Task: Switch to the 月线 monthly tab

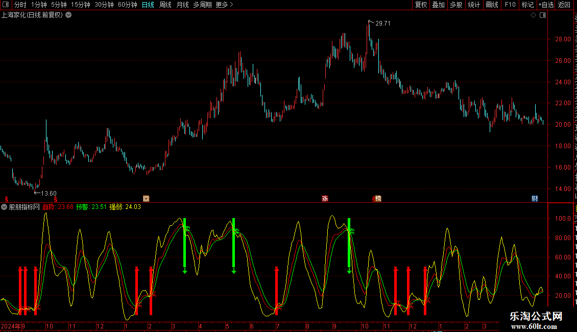Action: coord(182,5)
